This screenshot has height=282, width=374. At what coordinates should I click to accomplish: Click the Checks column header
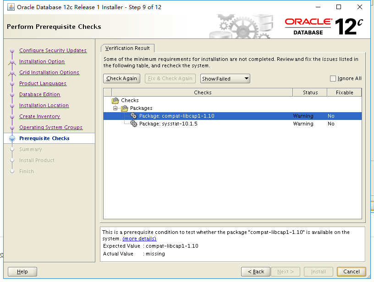(202, 92)
